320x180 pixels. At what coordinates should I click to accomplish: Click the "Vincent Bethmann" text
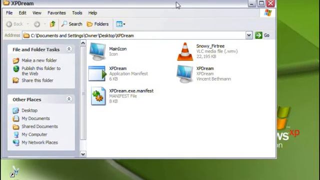213,79
